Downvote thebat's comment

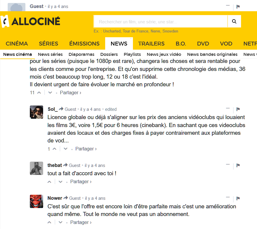pyautogui.click(x=61, y=181)
